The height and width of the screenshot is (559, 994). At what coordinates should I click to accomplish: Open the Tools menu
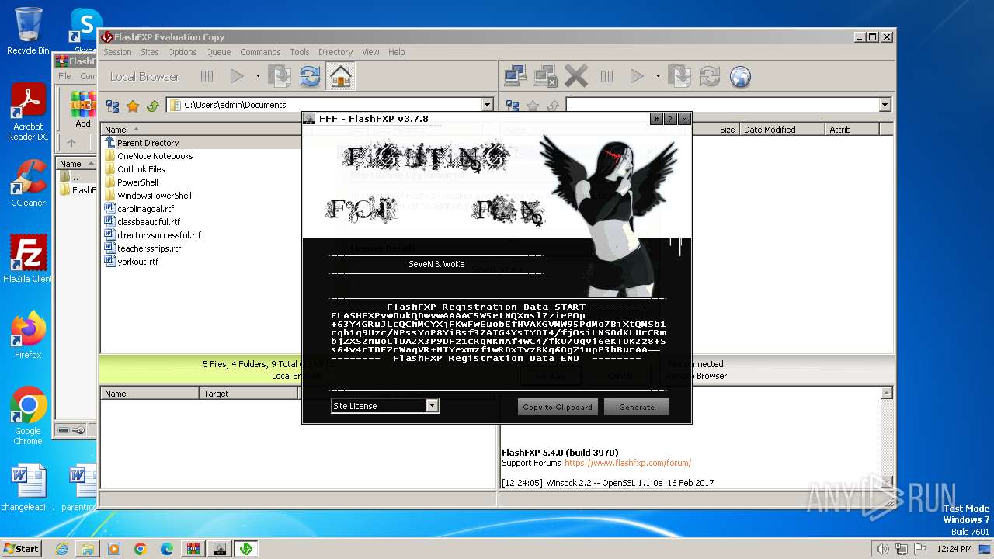coord(300,52)
